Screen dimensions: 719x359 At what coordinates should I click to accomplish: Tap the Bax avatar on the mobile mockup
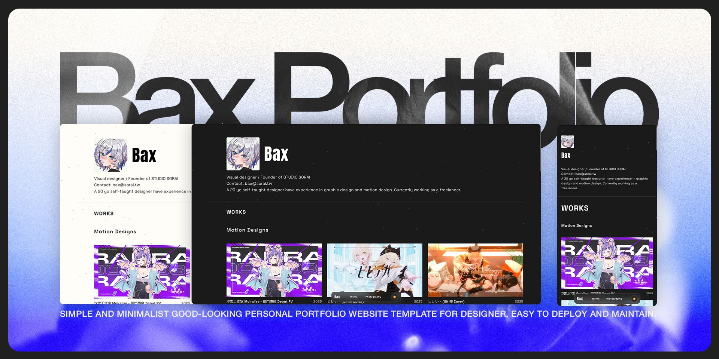click(x=567, y=142)
